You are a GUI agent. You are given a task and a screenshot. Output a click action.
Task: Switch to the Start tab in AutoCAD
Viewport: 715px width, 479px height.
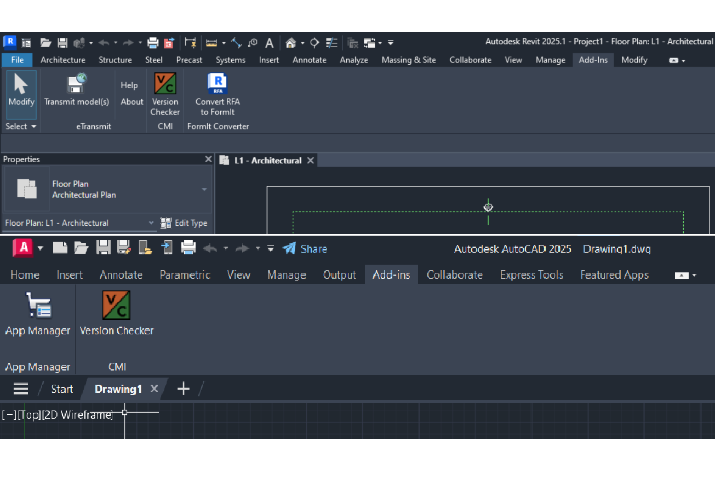tap(62, 389)
